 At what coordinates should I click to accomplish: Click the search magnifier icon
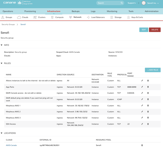click(x=122, y=3)
